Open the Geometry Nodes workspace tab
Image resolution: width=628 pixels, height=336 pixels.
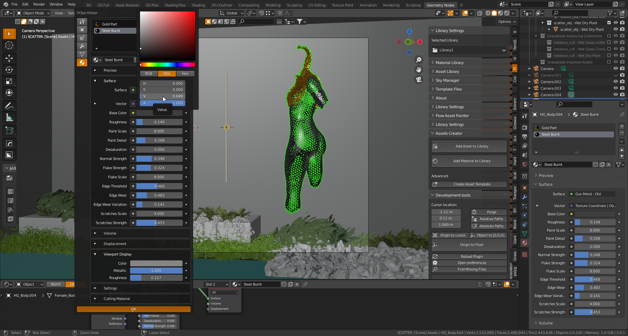coord(440,5)
